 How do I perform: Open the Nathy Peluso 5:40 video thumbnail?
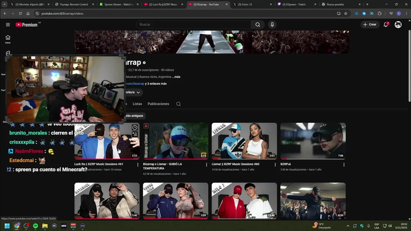tap(107, 201)
